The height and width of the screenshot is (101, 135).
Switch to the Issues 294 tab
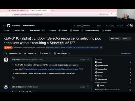click(18, 31)
